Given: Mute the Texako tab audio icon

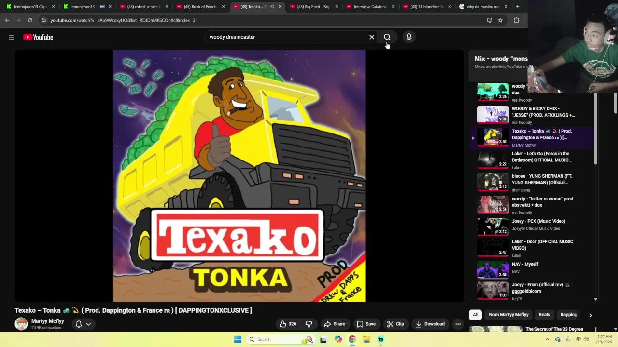Looking at the screenshot, I should pos(272,7).
